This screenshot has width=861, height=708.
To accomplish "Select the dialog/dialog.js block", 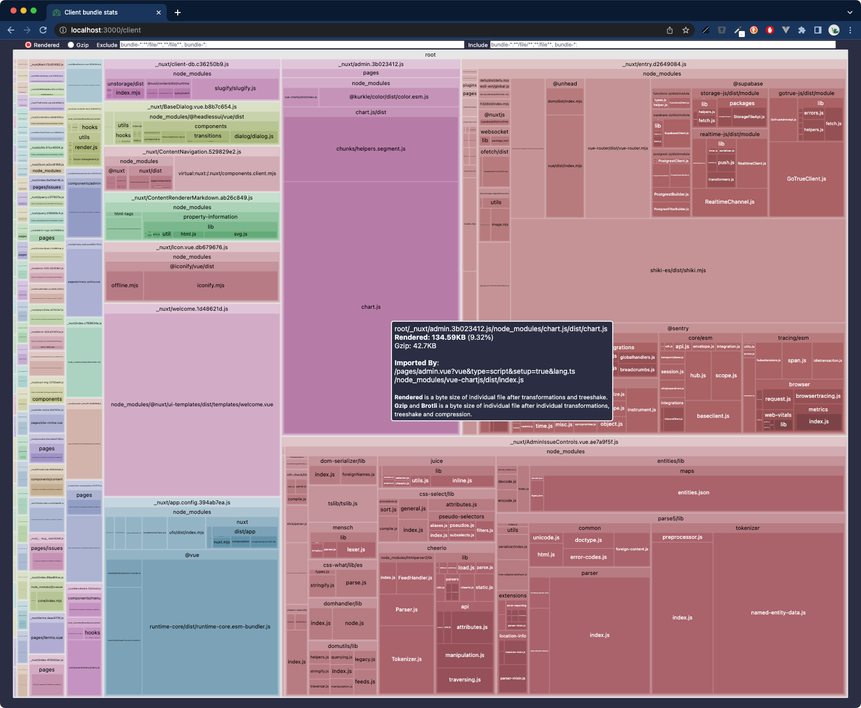I will [254, 136].
